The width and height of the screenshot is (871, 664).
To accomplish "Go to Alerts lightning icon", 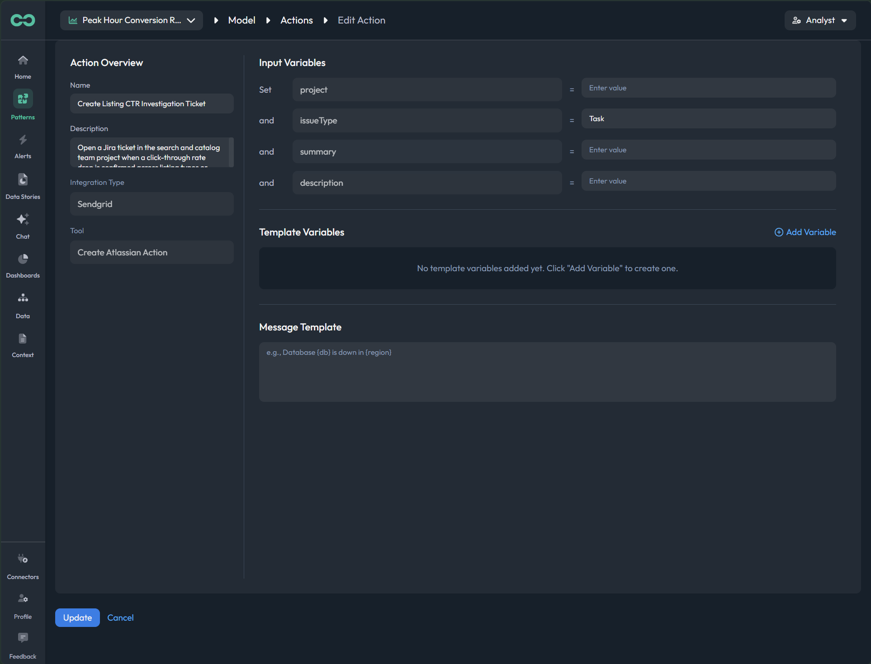I will [23, 140].
